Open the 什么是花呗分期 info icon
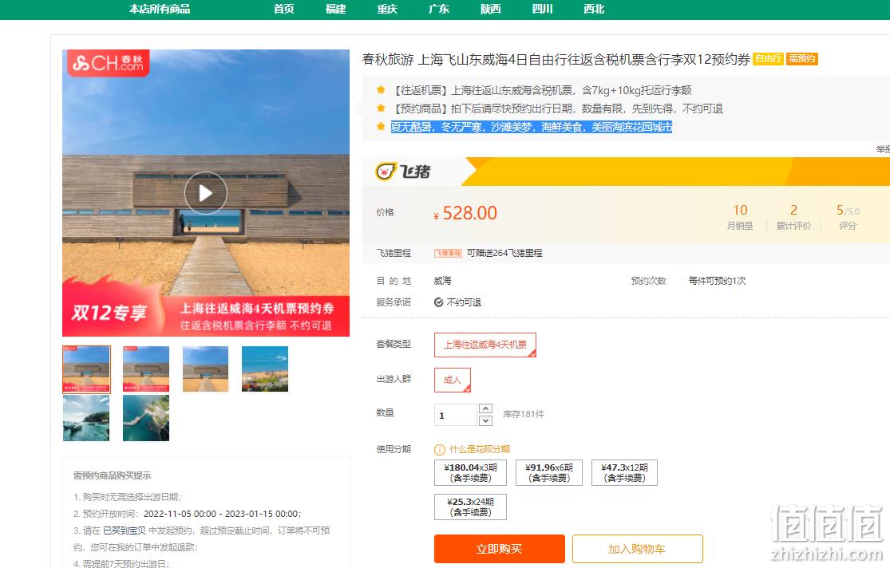 coord(439,449)
